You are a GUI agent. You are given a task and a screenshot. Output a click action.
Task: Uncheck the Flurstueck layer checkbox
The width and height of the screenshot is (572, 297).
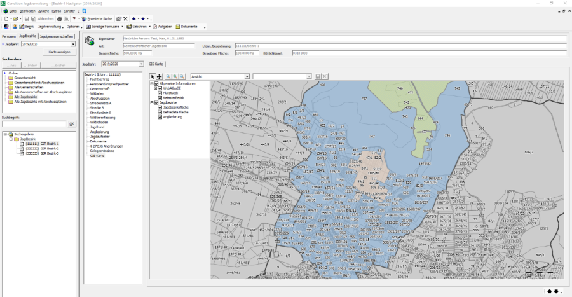pyautogui.click(x=160, y=93)
